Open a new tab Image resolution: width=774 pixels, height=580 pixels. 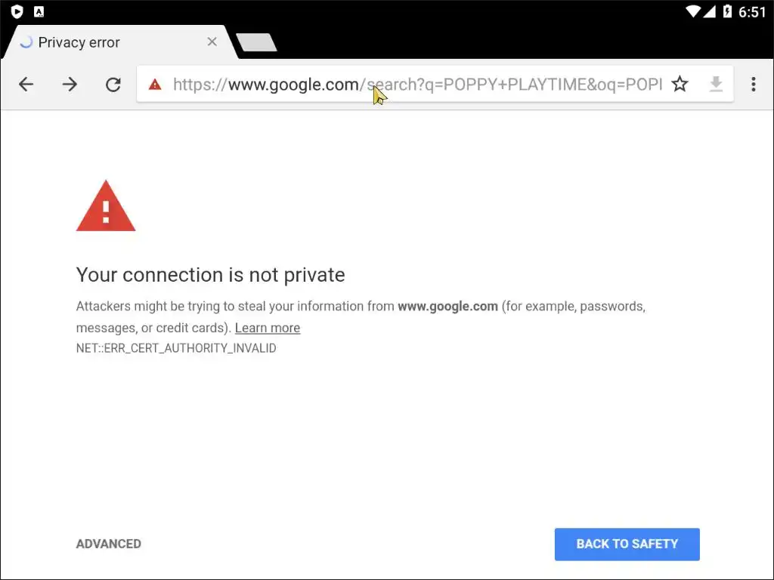click(256, 43)
